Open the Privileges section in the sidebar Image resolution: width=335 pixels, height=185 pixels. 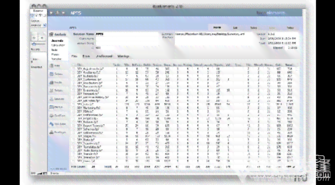point(58,132)
